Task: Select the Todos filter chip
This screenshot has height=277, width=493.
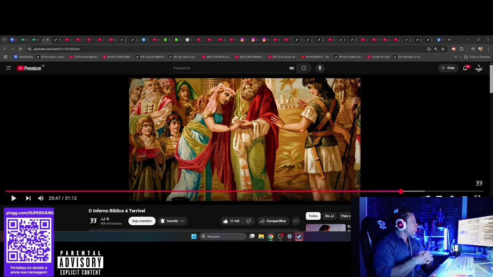Action: click(313, 216)
